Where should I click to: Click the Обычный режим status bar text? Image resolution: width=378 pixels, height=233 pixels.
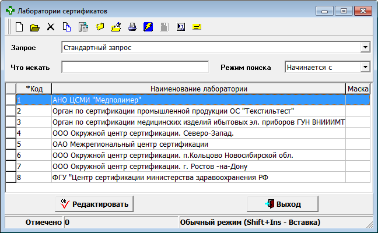[x=250, y=222]
